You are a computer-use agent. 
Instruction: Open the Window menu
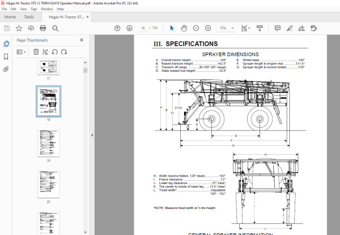click(47, 9)
